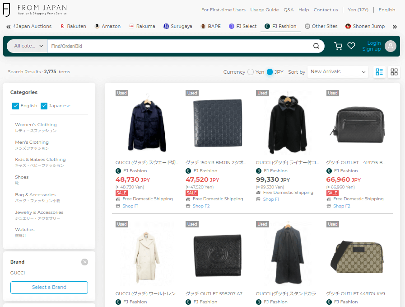The width and height of the screenshot is (405, 307).
Task: Open the black Gucci pouch thumbnail
Action: point(358,123)
